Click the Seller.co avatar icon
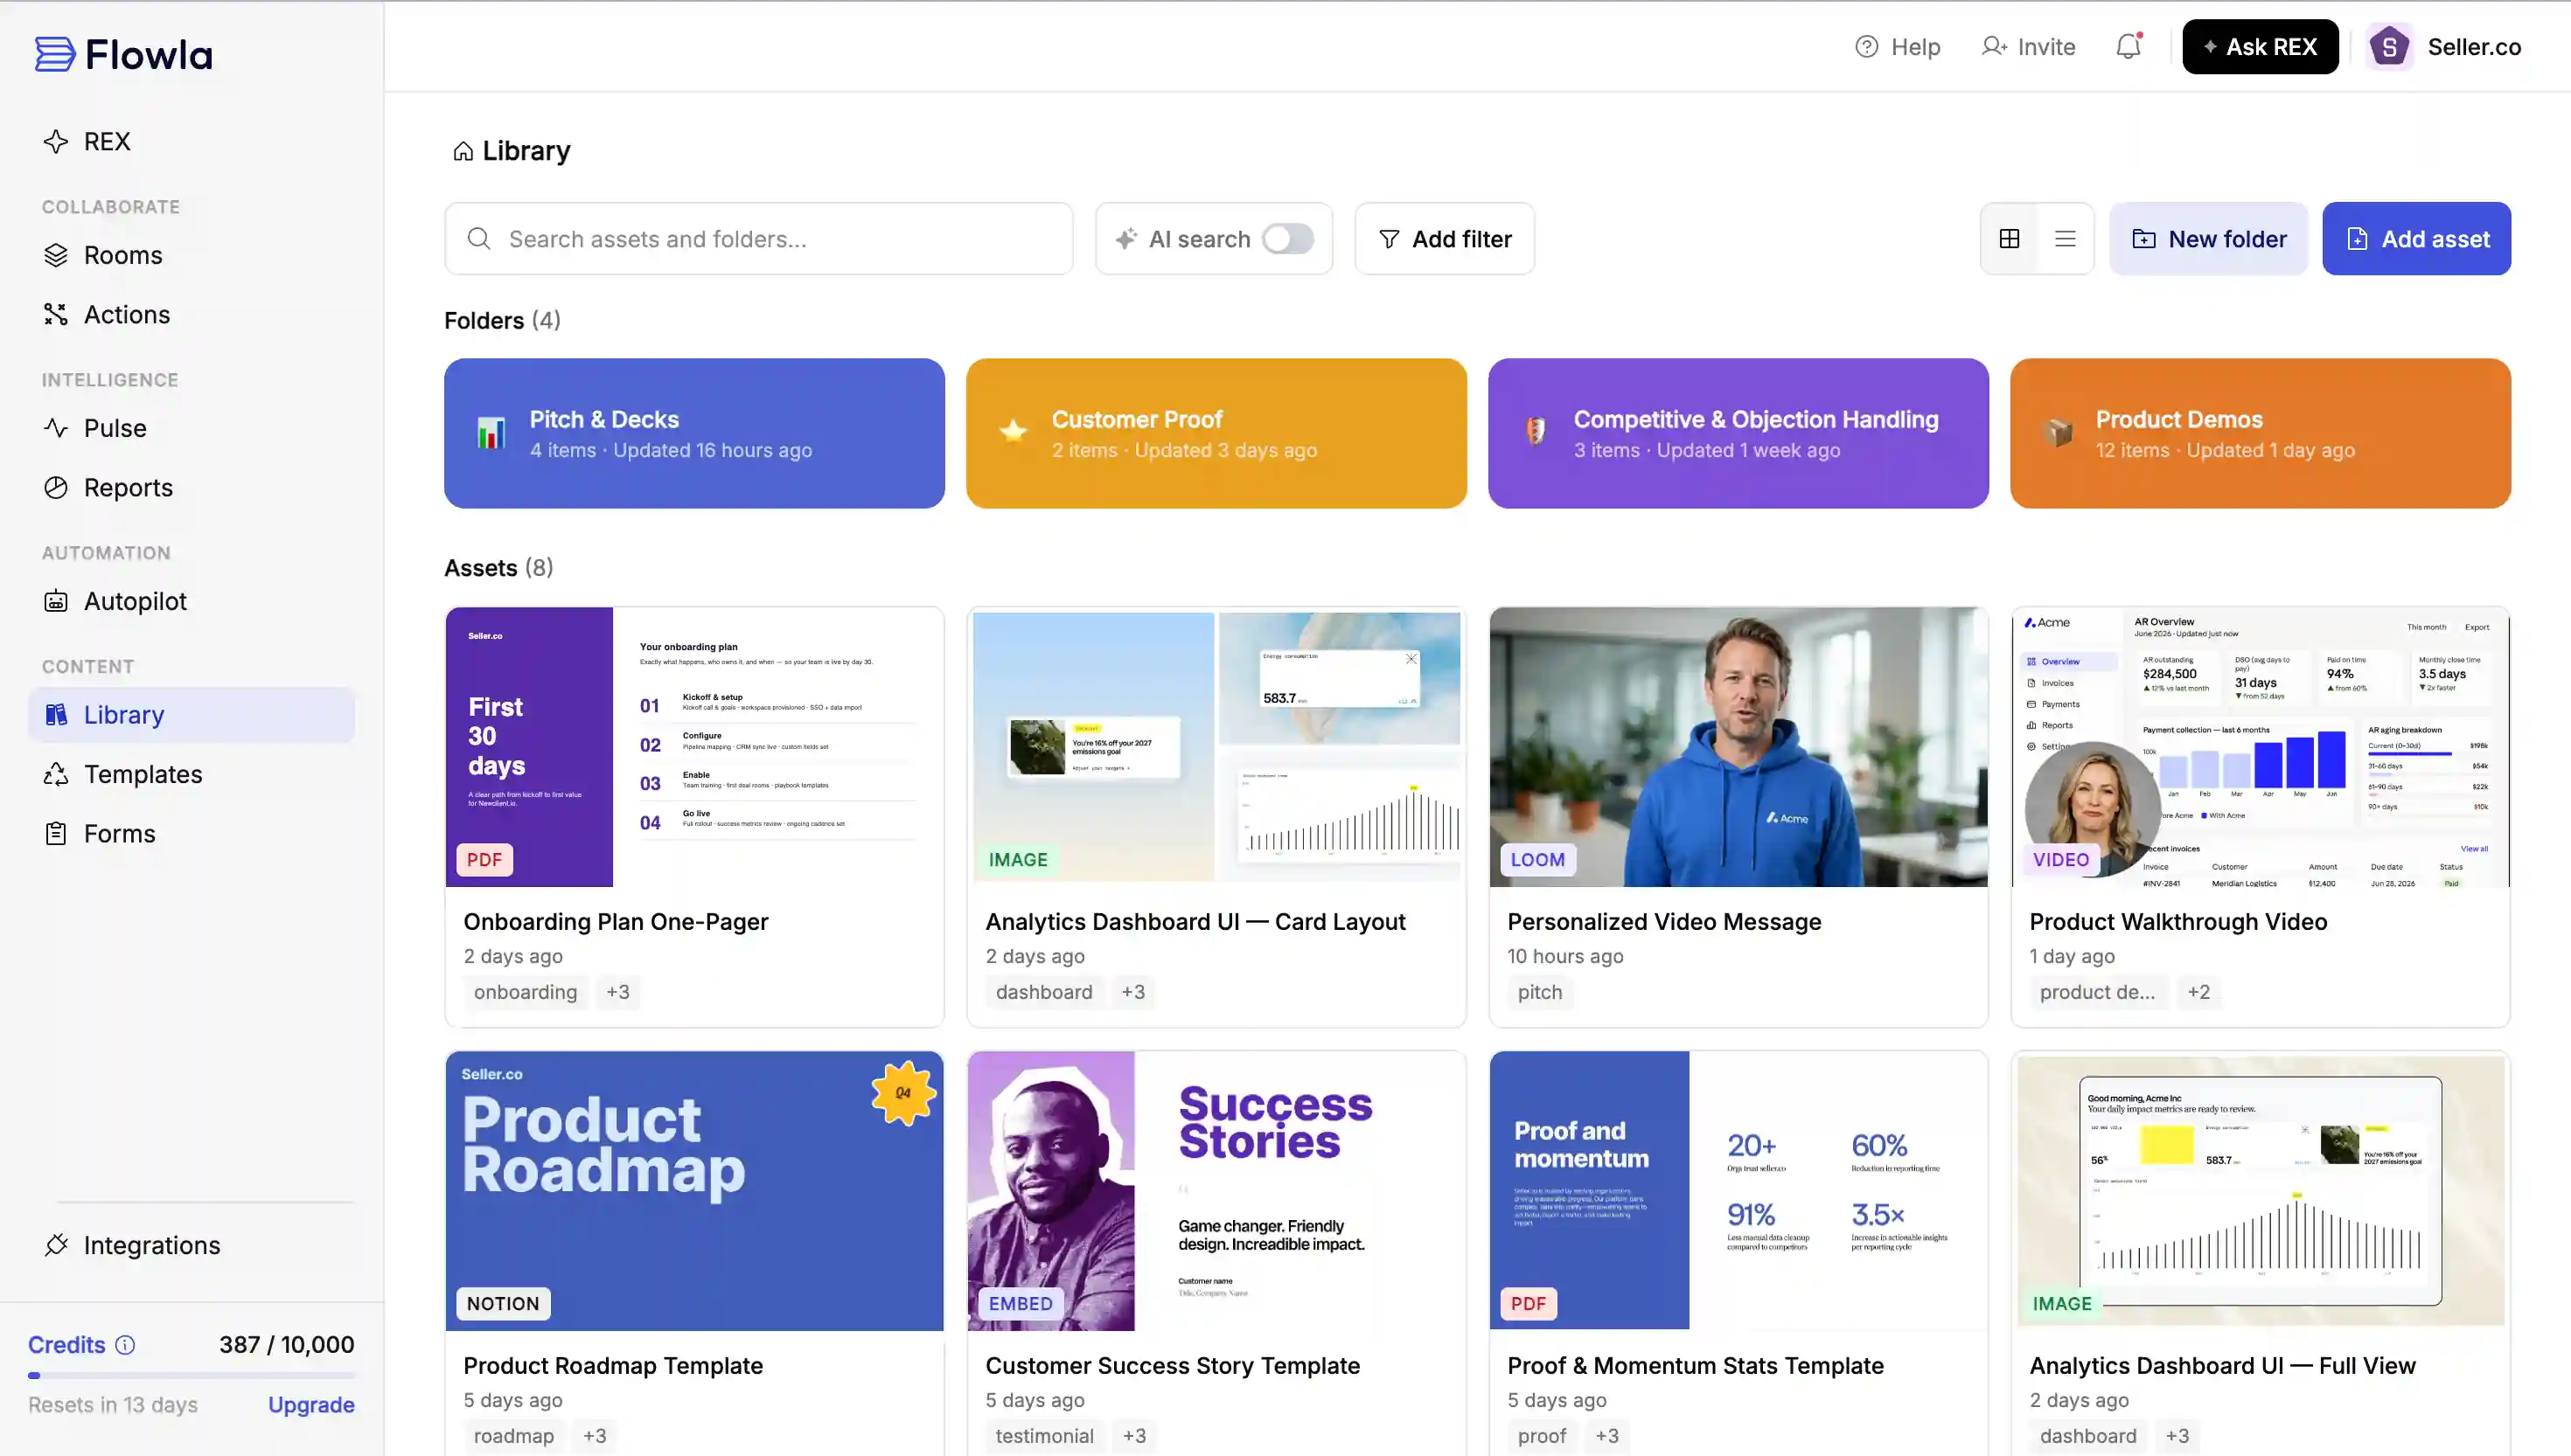This screenshot has height=1456, width=2571. coord(2389,46)
